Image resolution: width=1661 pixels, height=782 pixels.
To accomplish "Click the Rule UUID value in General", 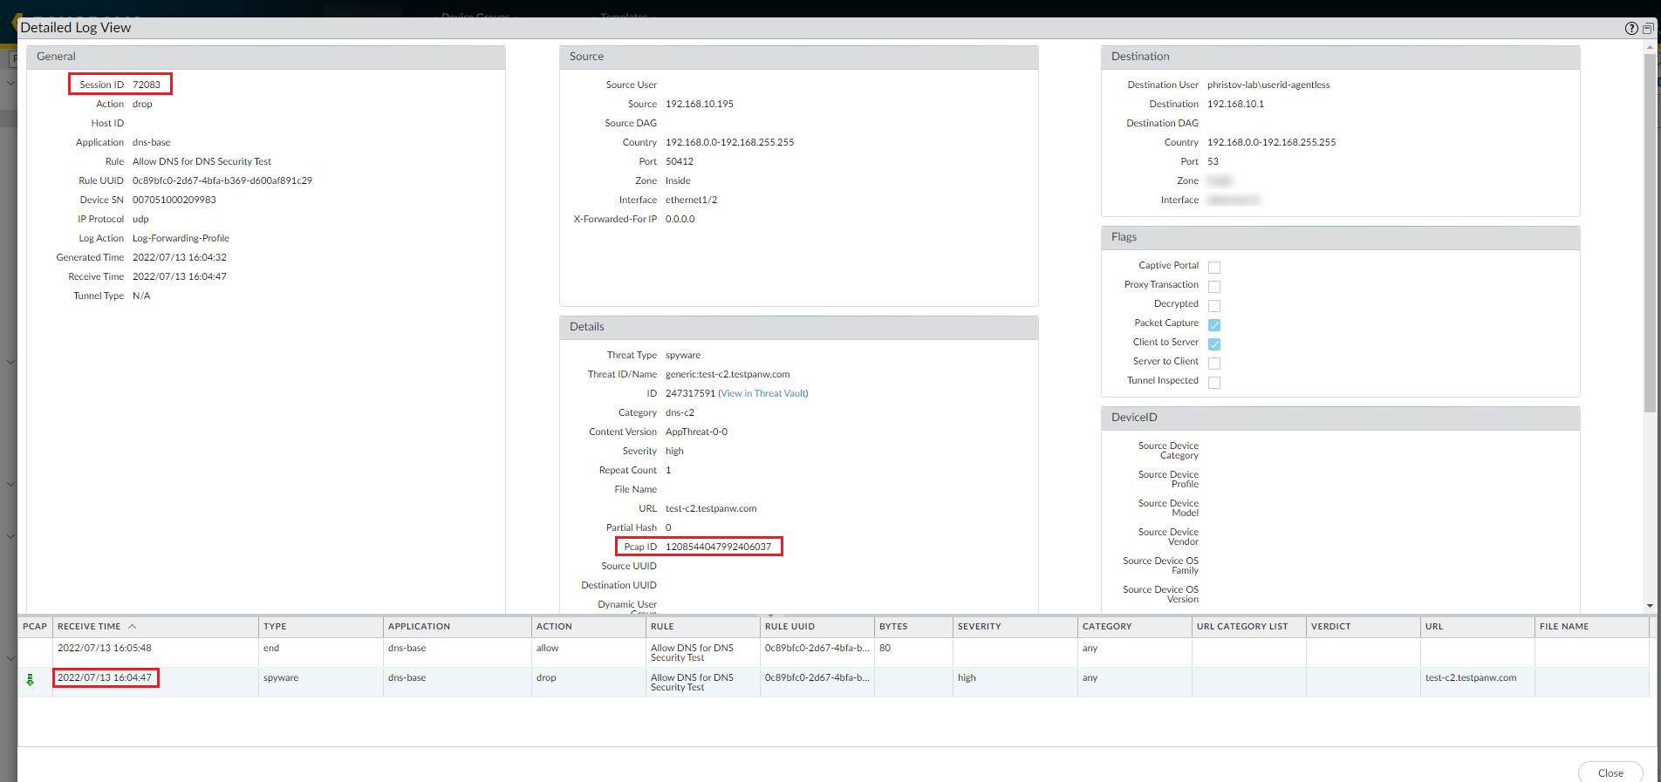I will click(222, 180).
